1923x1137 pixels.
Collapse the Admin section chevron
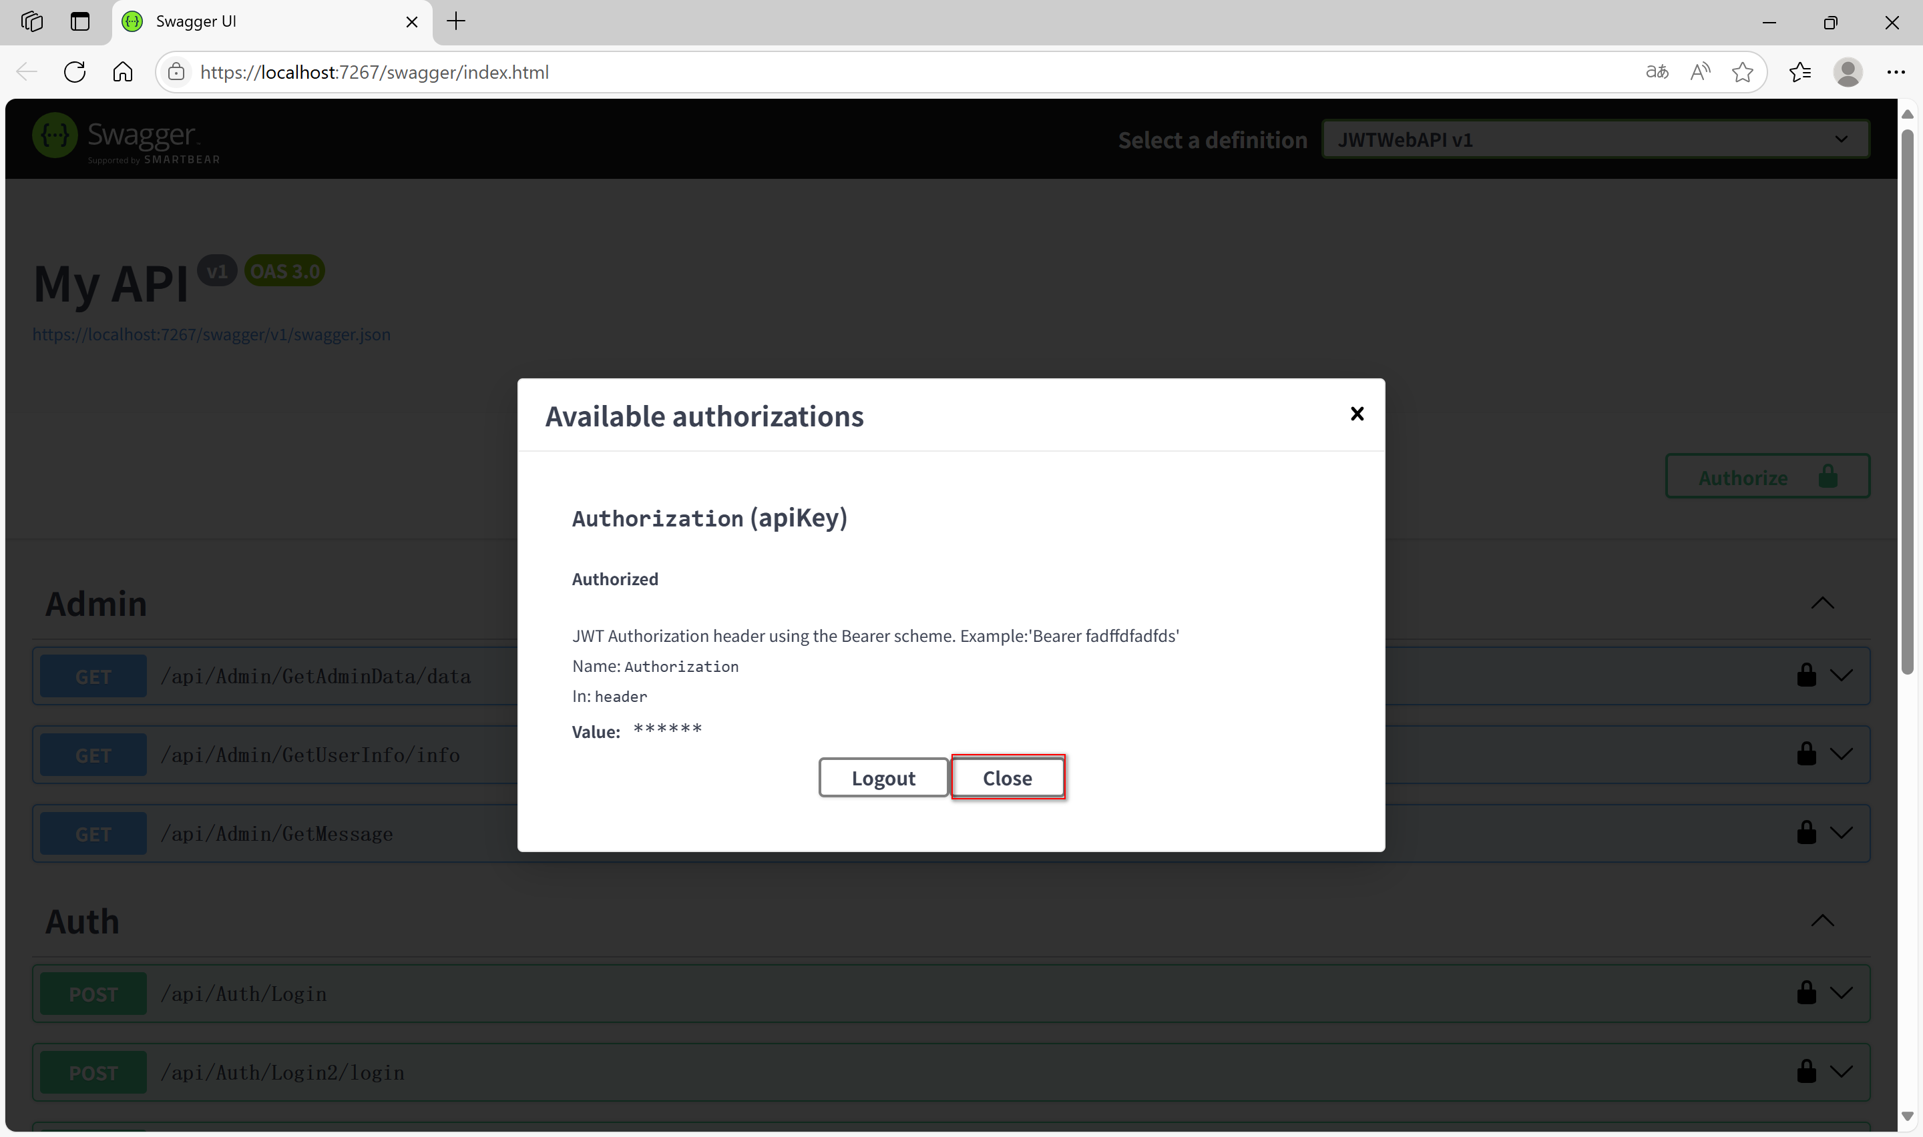(x=1822, y=603)
